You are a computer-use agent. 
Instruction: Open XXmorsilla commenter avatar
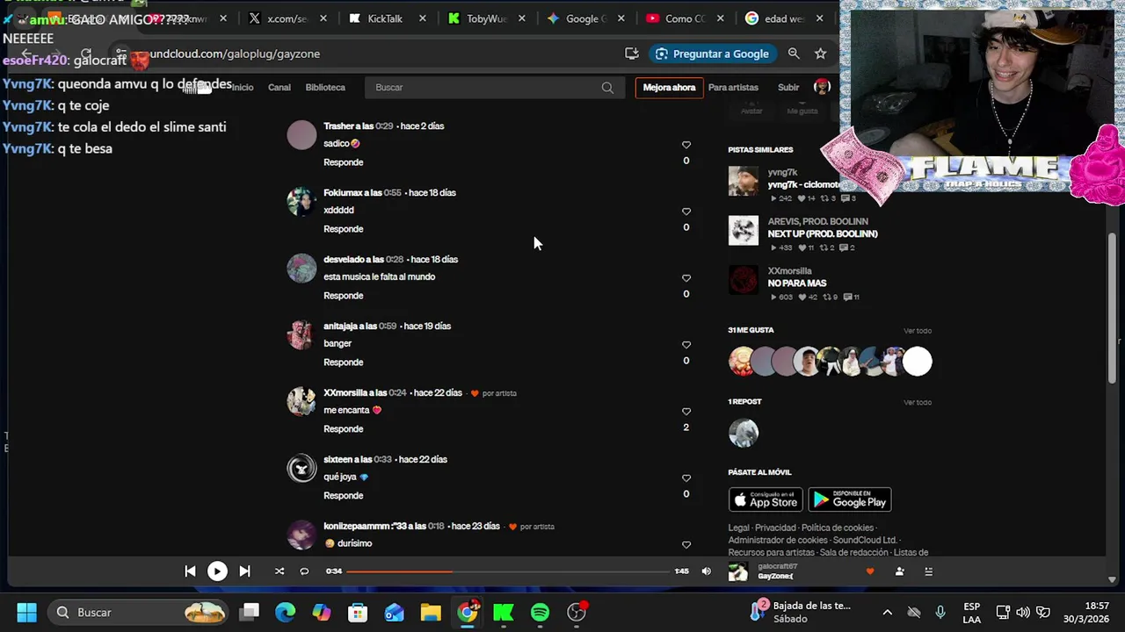point(301,402)
